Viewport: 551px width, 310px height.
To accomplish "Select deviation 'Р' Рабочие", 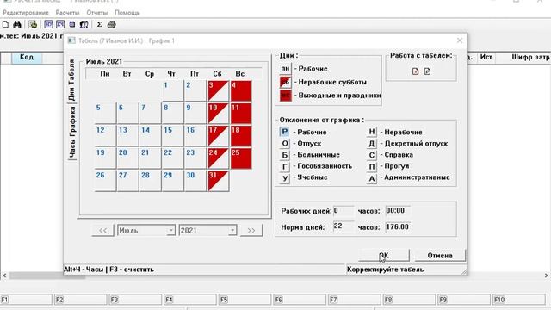I will pyautogui.click(x=284, y=132).
